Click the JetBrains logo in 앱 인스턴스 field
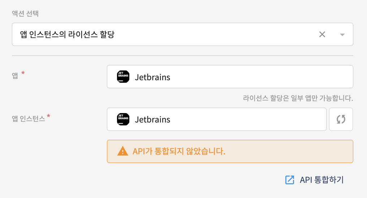The height and width of the screenshot is (198, 367). click(x=123, y=119)
